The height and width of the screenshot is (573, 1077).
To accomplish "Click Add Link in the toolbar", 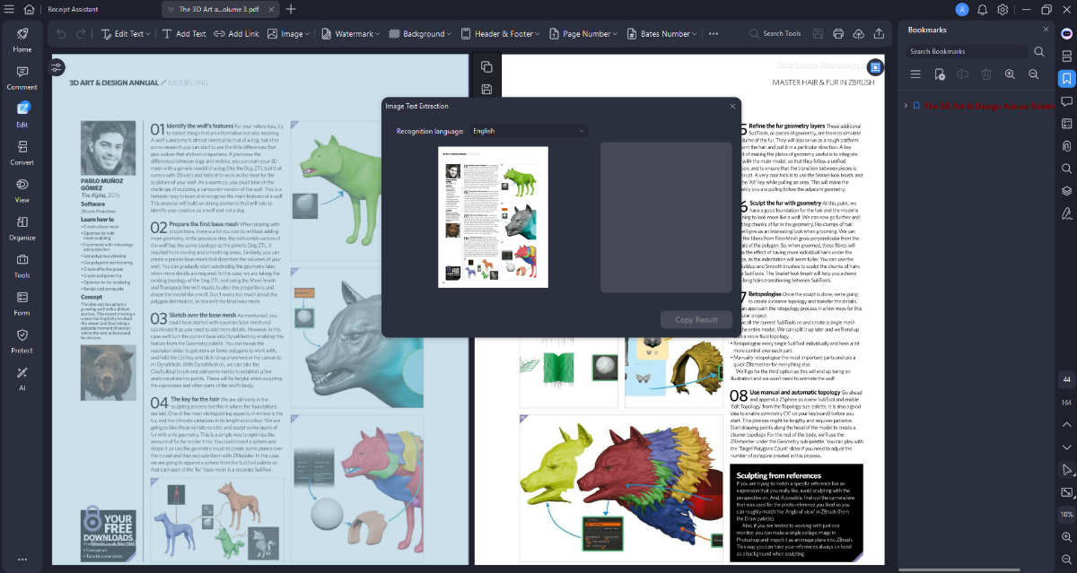I will click(236, 33).
